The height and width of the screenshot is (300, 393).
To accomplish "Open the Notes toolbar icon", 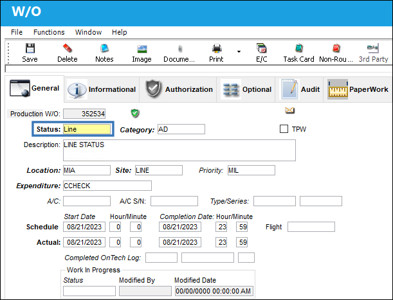I will (x=104, y=48).
